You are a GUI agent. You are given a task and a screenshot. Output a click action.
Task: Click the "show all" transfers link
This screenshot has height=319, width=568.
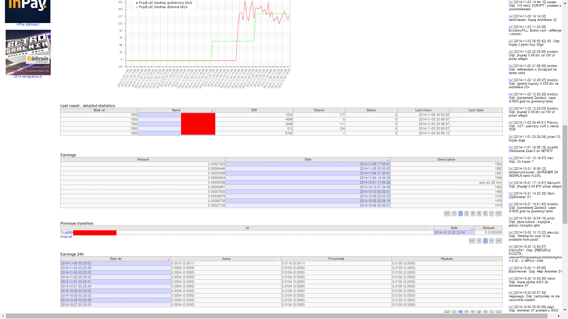66,237
